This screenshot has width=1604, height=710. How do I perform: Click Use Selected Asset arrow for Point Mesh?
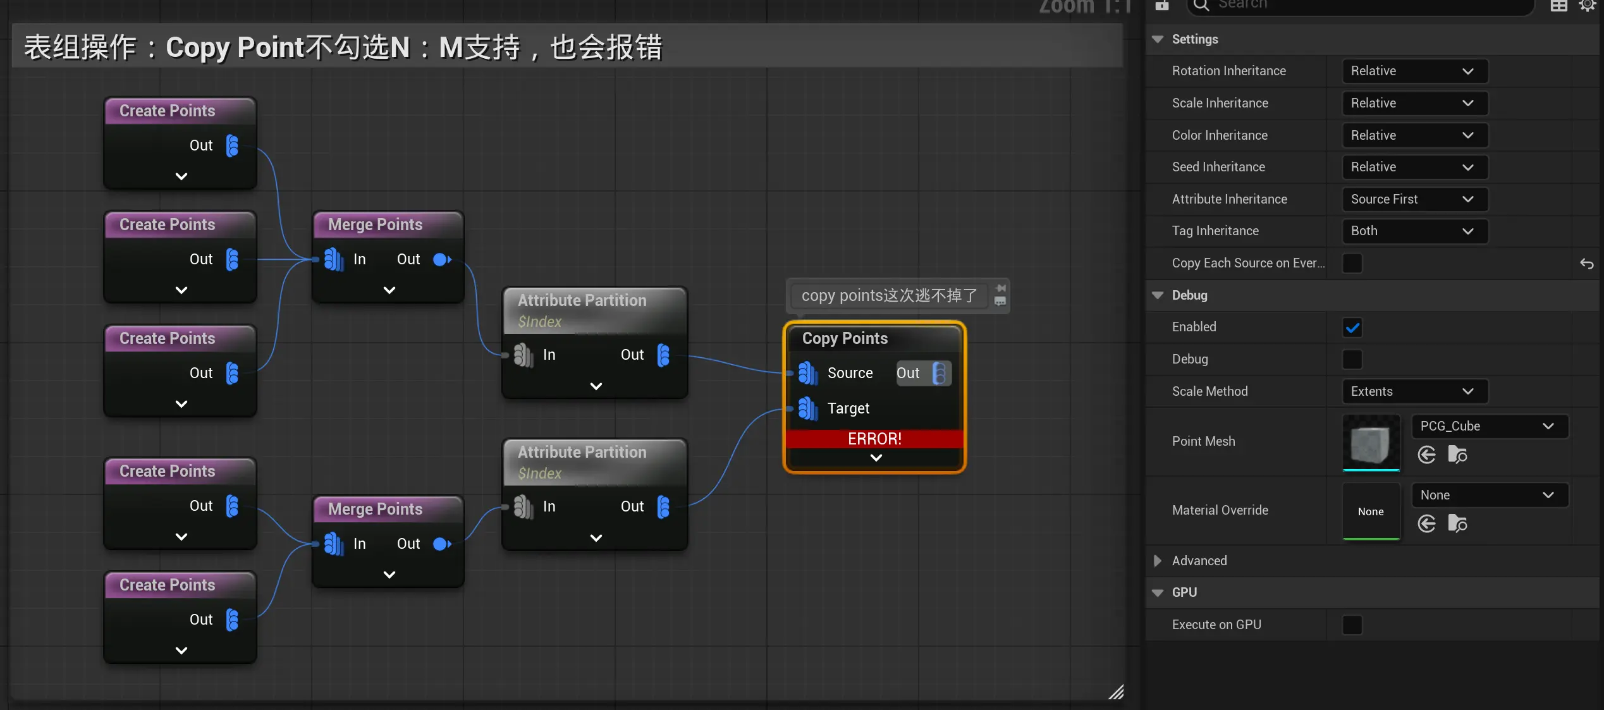1426,455
